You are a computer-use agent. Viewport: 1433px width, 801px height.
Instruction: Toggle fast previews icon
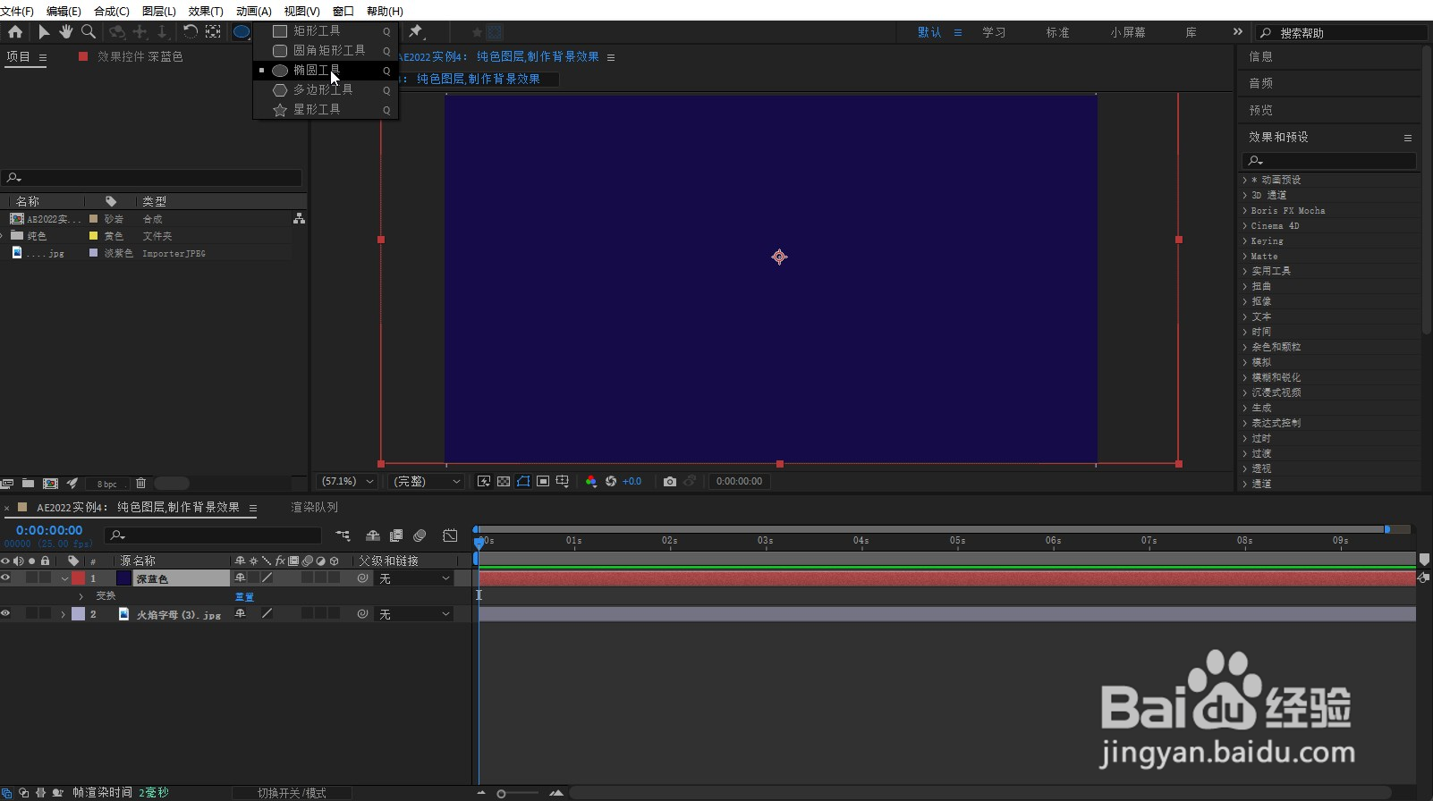(x=484, y=481)
